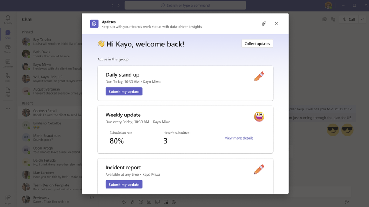The height and width of the screenshot is (207, 369).
Task: Open the August Bergman chat
Action: click(x=51, y=91)
